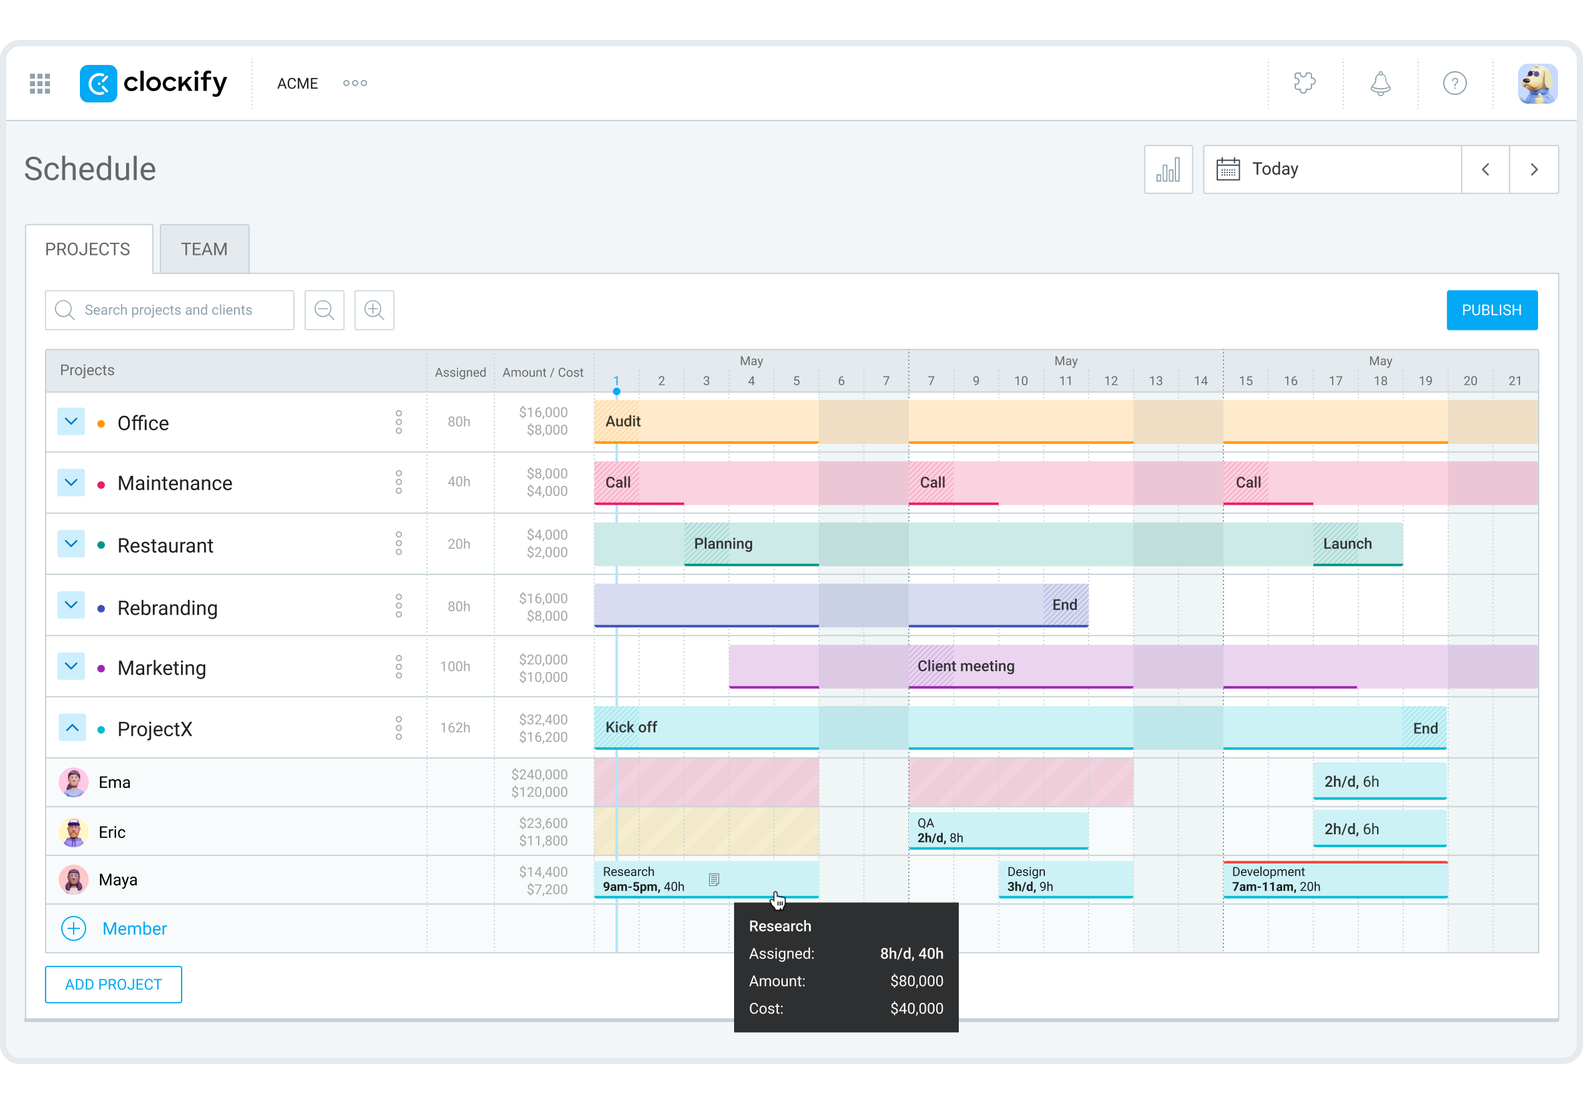Image resolution: width=1583 pixels, height=1104 pixels.
Task: Click the Rebranding project color dot
Action: pyautogui.click(x=100, y=608)
